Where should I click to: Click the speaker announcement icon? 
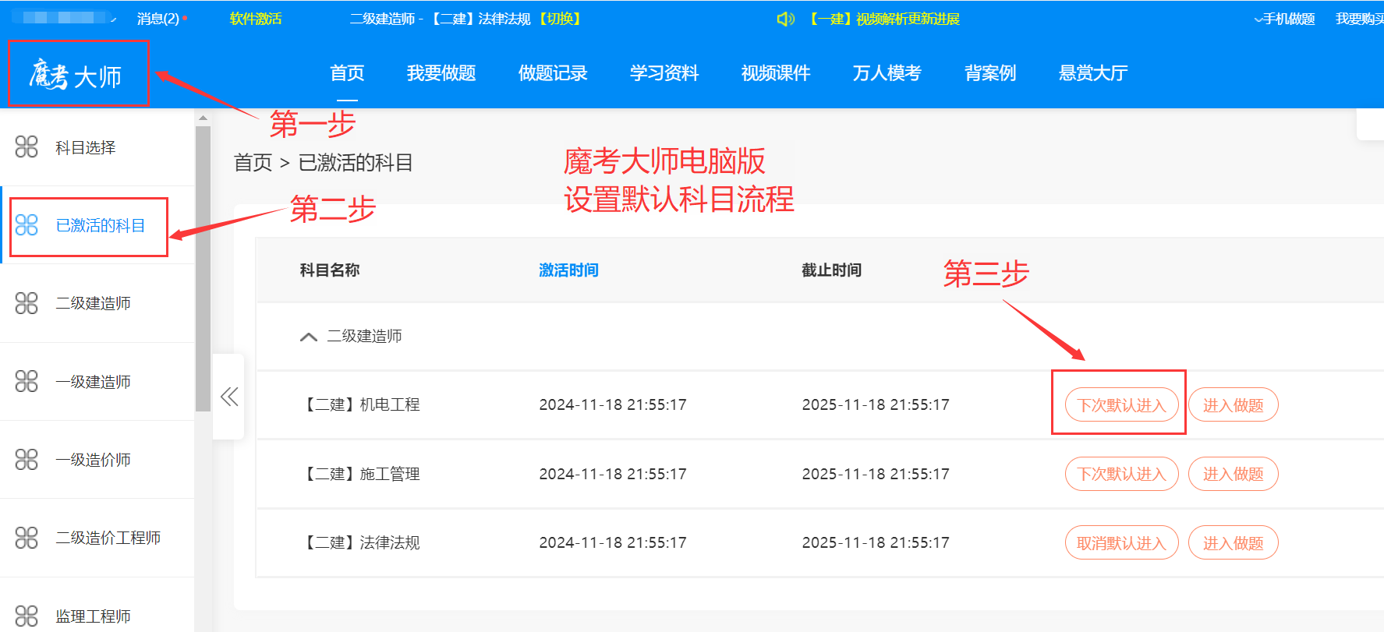point(785,19)
